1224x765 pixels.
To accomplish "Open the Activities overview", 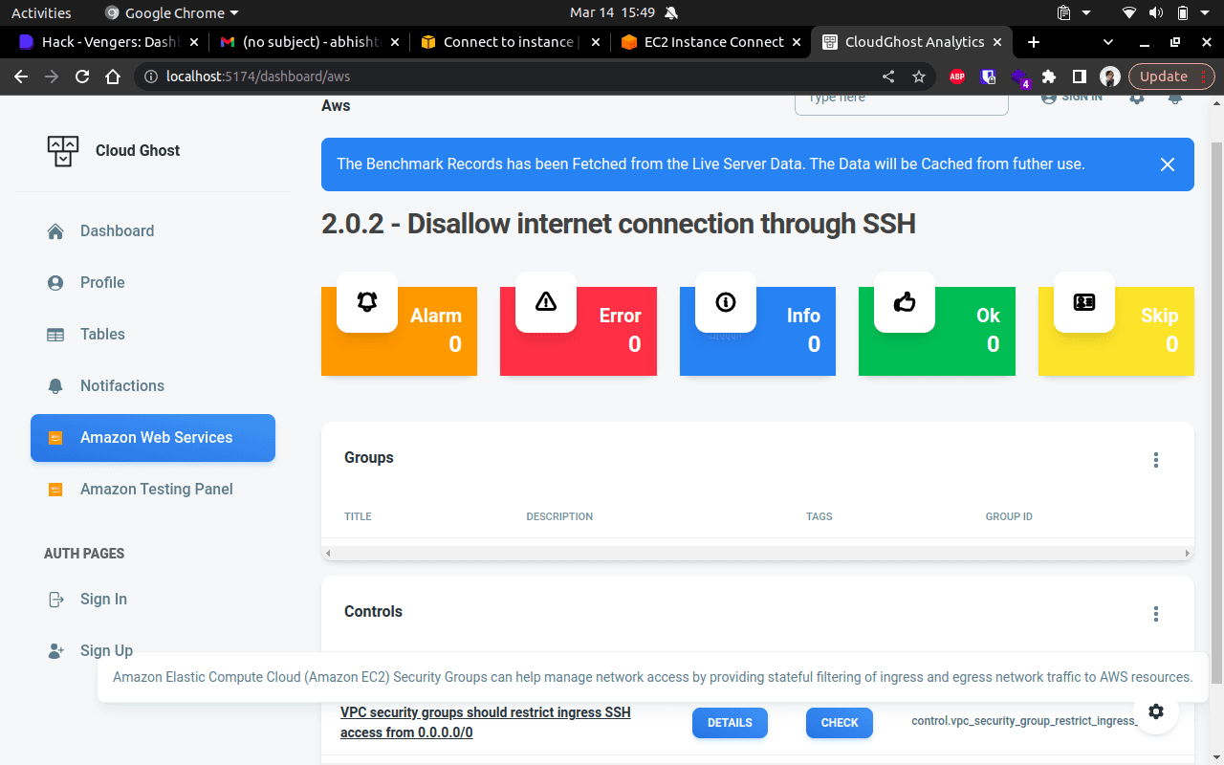I will [x=41, y=12].
